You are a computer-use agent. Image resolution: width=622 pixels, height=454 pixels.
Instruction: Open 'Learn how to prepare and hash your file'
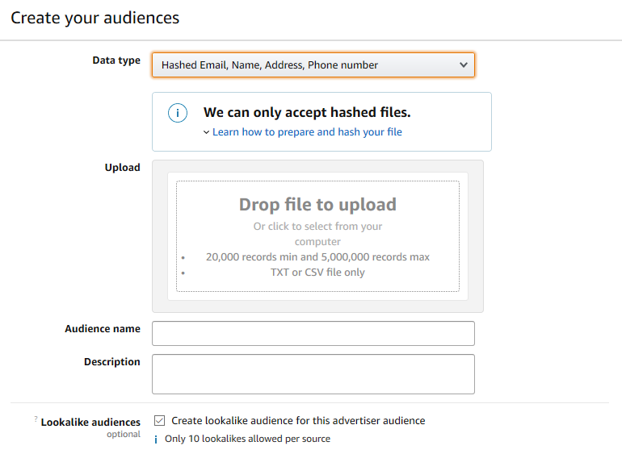(x=307, y=132)
